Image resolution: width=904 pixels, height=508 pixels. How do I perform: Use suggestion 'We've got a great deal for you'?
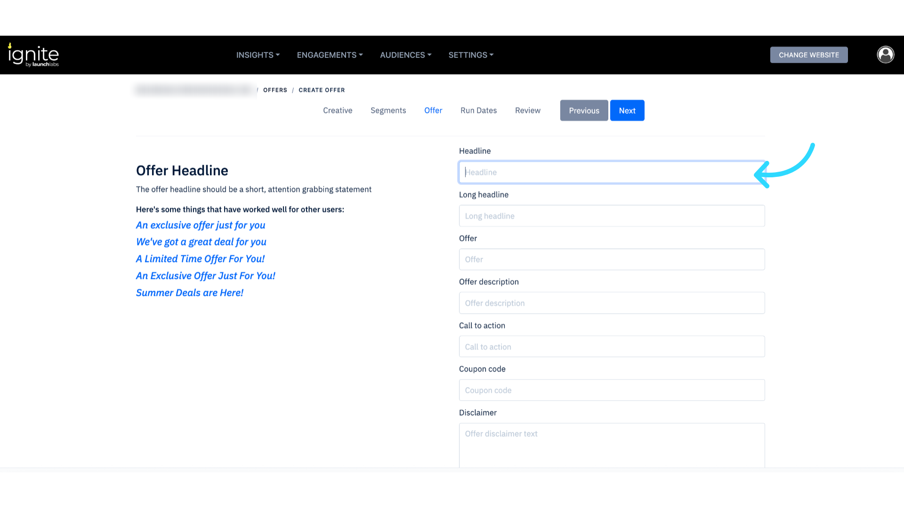[x=201, y=242]
